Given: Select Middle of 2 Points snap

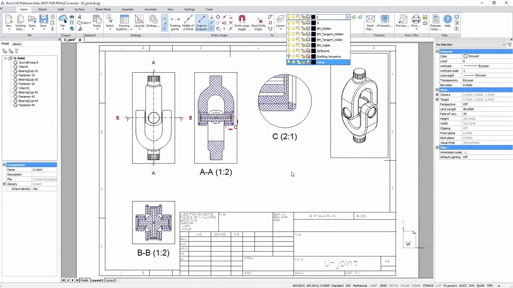Looking at the screenshot, I should click(188, 23).
